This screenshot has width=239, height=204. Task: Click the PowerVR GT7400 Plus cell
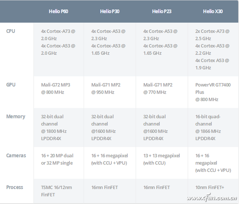point(213,92)
